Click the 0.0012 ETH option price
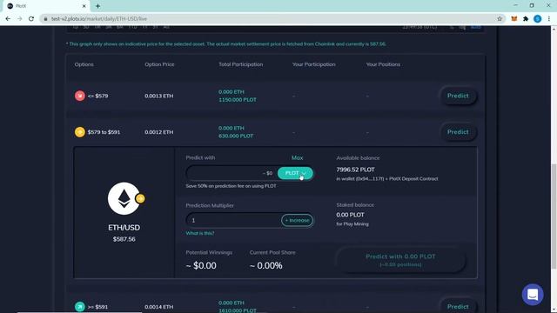The width and height of the screenshot is (557, 313). 158,132
